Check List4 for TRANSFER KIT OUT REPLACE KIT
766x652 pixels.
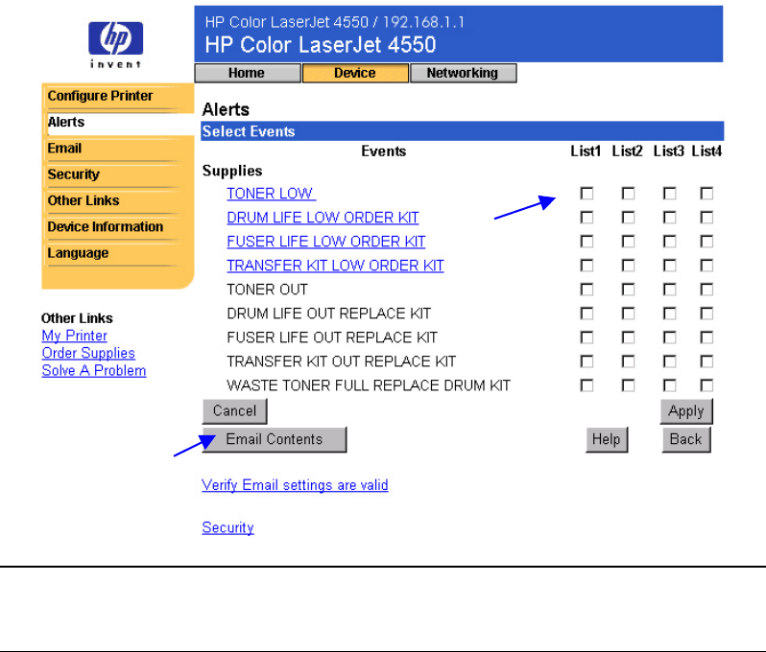(x=706, y=361)
